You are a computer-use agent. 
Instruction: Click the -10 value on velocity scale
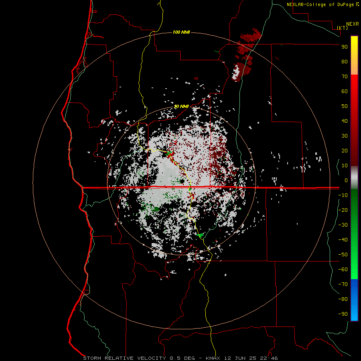pyautogui.click(x=343, y=195)
